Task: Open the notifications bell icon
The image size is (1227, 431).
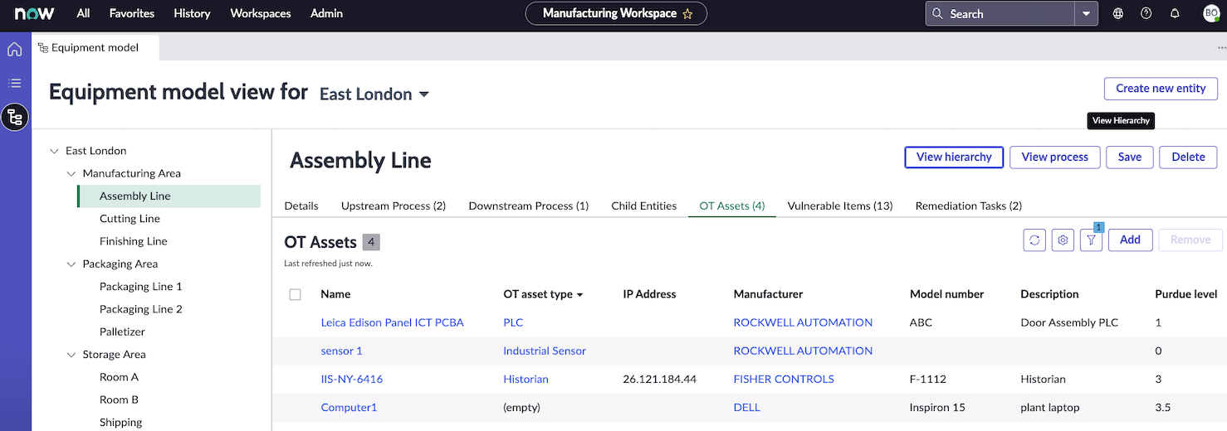Action: pos(1175,13)
